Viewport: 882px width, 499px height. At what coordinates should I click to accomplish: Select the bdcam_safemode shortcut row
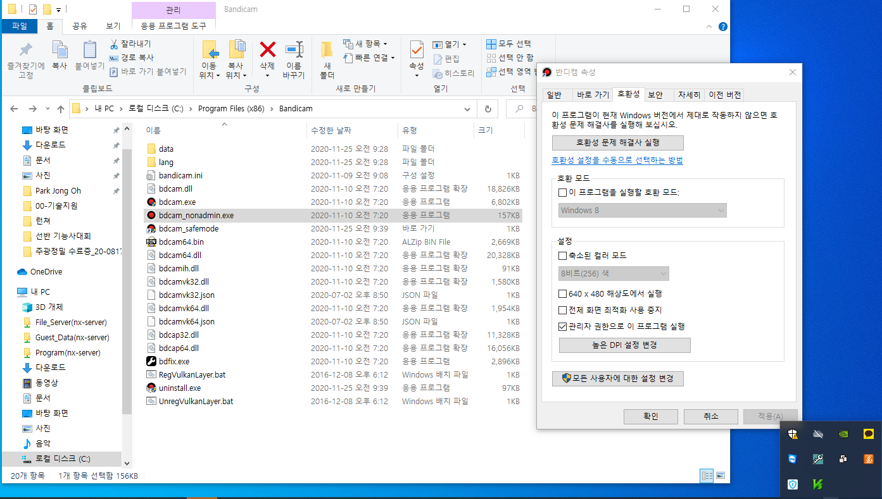333,228
